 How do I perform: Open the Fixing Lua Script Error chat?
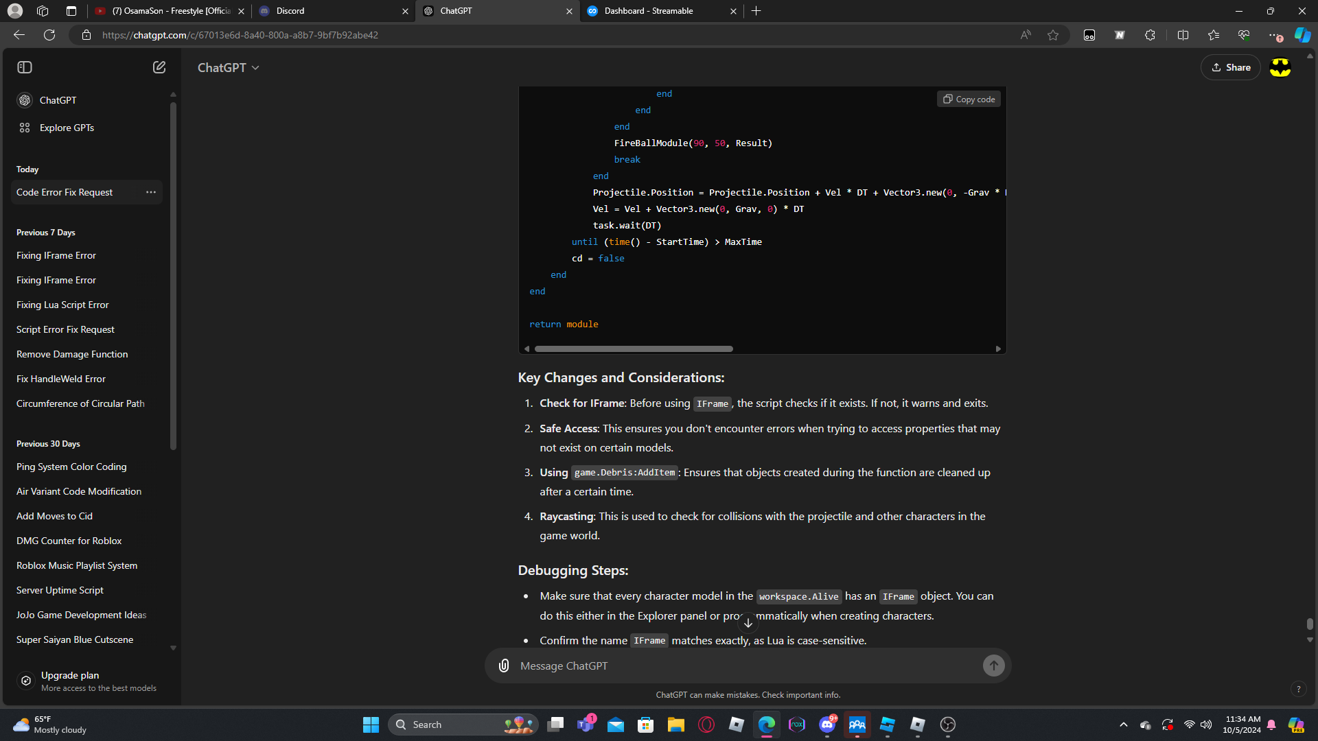click(x=62, y=305)
